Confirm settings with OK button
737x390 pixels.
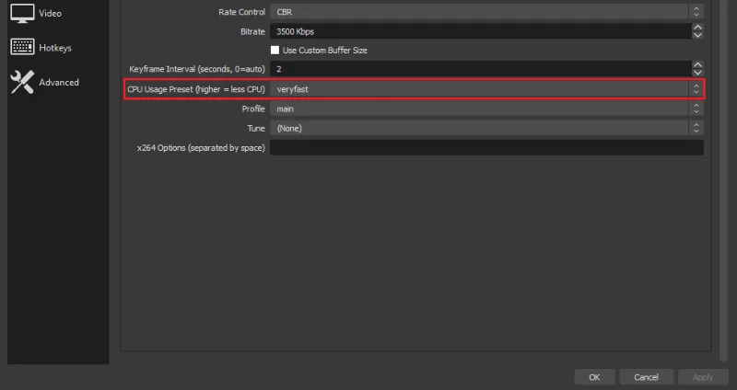point(594,377)
